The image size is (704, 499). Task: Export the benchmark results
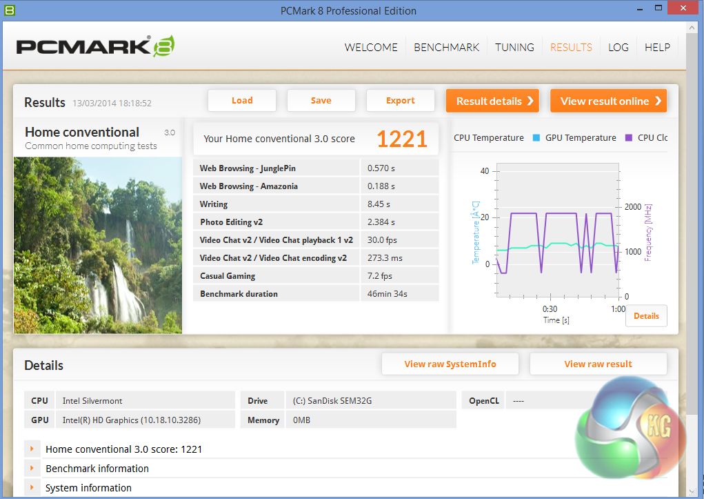point(401,100)
